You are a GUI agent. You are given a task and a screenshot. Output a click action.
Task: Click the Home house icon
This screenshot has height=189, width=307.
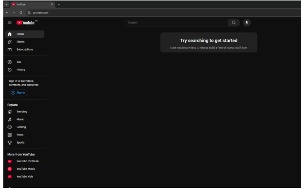(10, 34)
